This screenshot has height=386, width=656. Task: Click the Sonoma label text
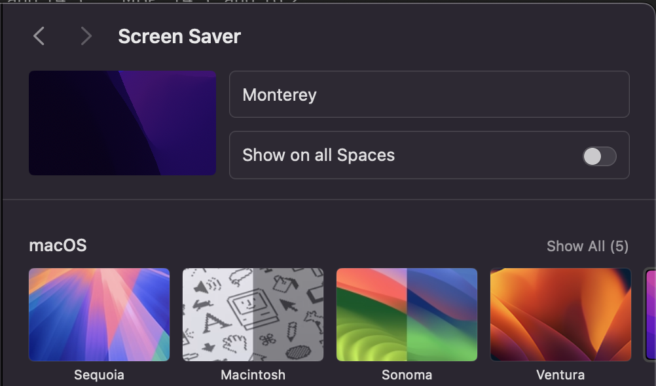pyautogui.click(x=407, y=375)
